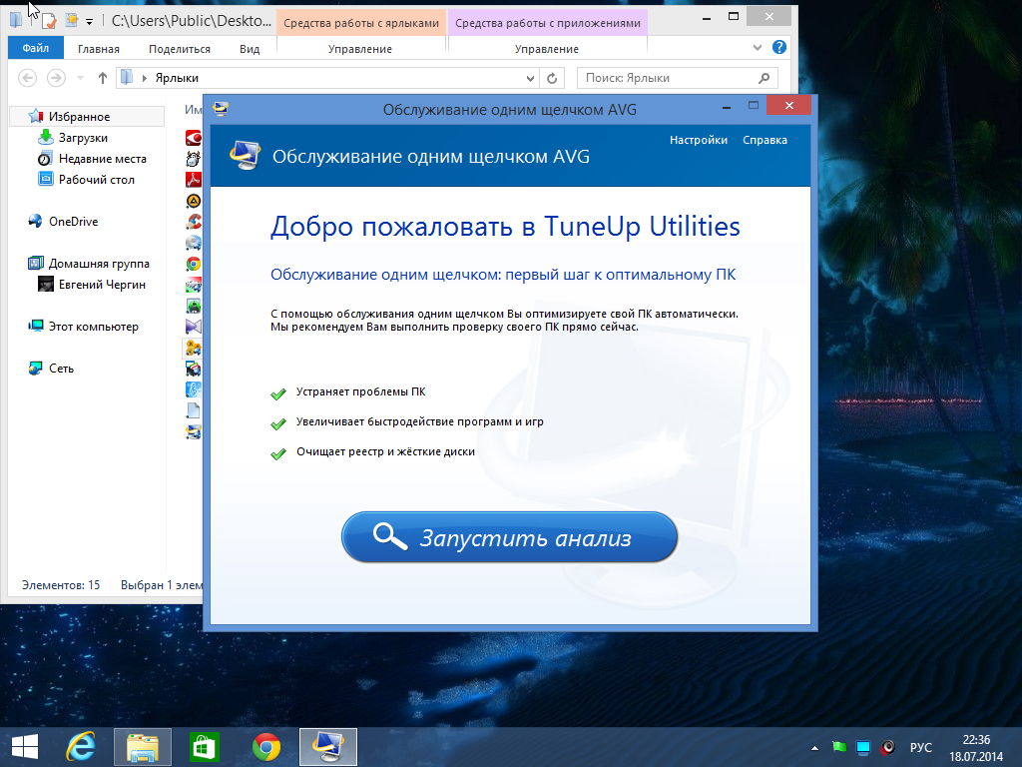Select the TuneUp shortcut at list bottom

pos(194,431)
